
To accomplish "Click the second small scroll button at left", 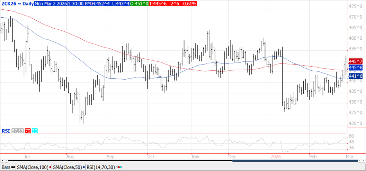I will [6, 161].
